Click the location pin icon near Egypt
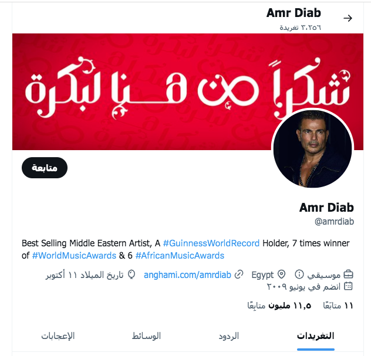371x356 pixels. click(x=281, y=274)
